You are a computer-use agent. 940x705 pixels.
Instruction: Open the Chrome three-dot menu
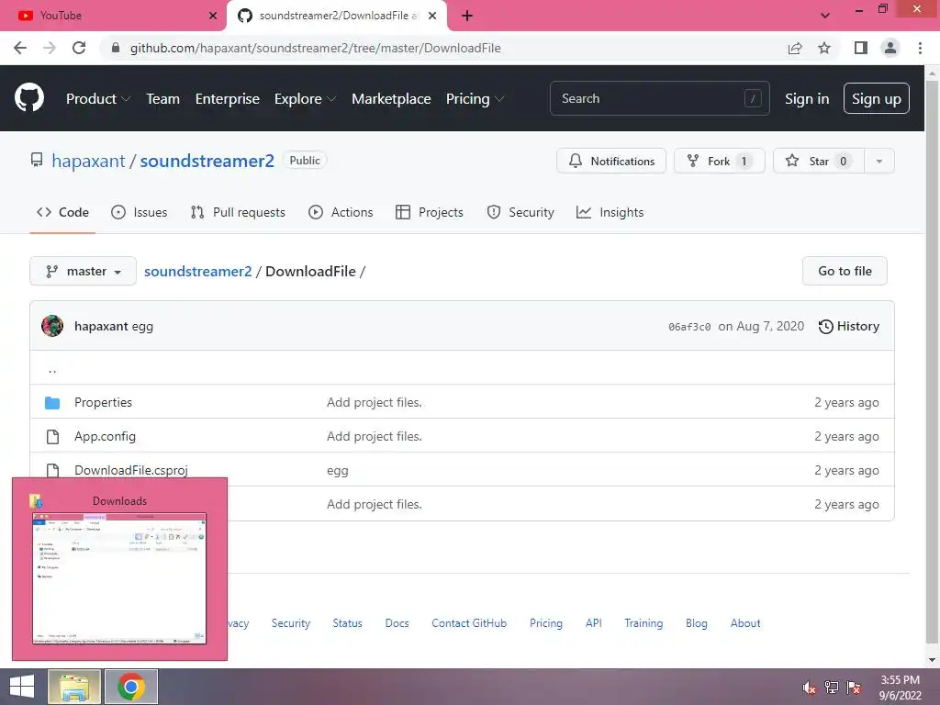pos(920,48)
